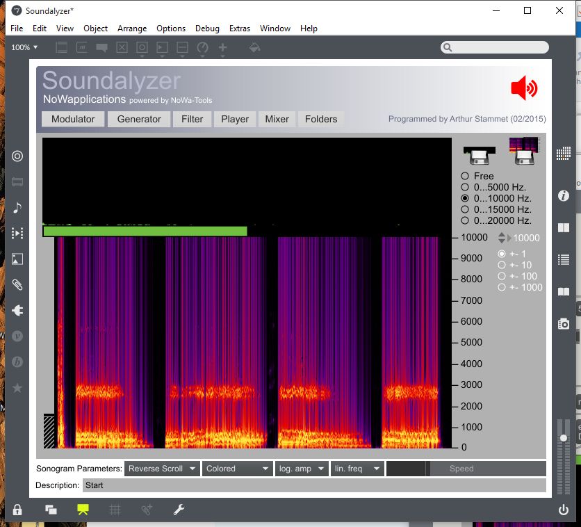Open the Colored dropdown
This screenshot has width=581, height=527.
(237, 469)
